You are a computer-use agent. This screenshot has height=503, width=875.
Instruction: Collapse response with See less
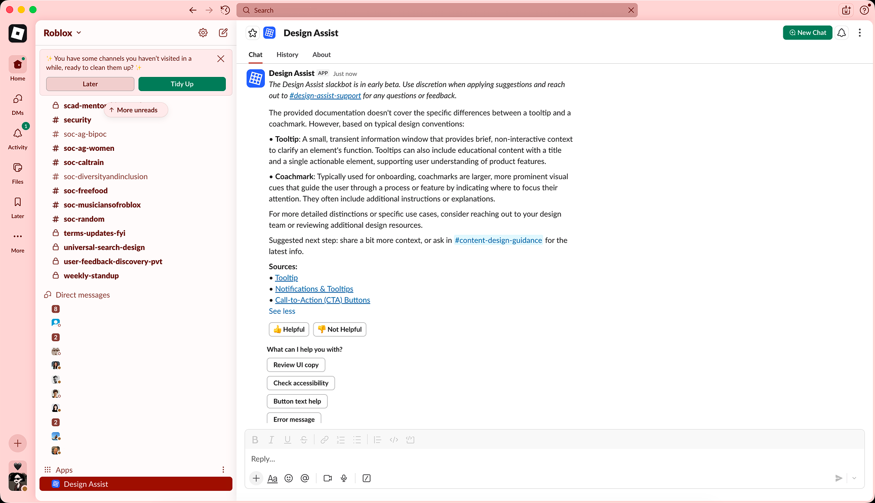pos(282,311)
